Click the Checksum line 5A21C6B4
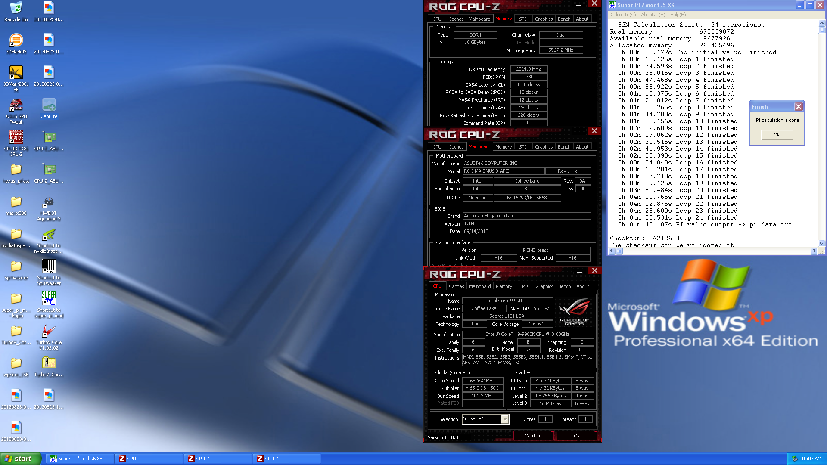 (x=645, y=238)
